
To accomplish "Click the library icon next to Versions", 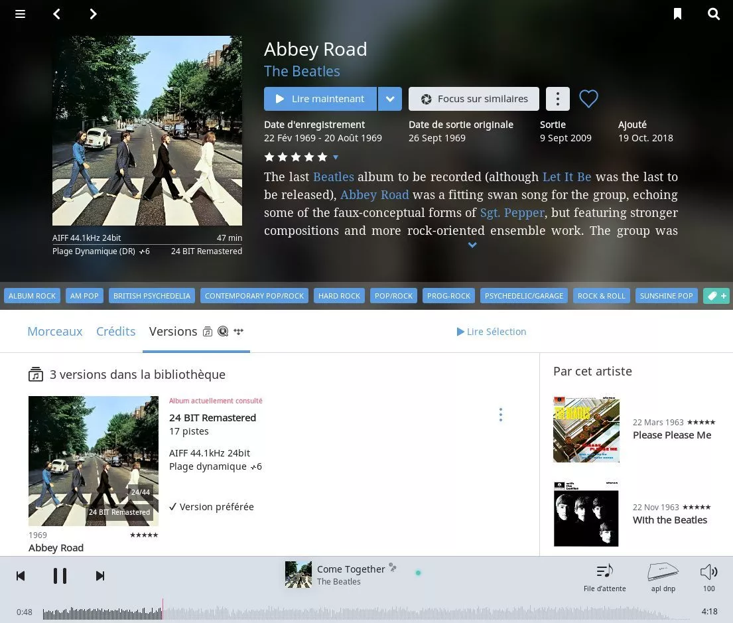I will pyautogui.click(x=208, y=332).
